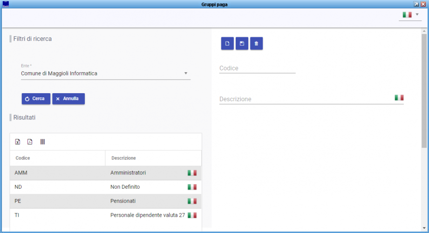Click the save floppy disk icon
Screen dimensions: 429x233
(x=242, y=43)
